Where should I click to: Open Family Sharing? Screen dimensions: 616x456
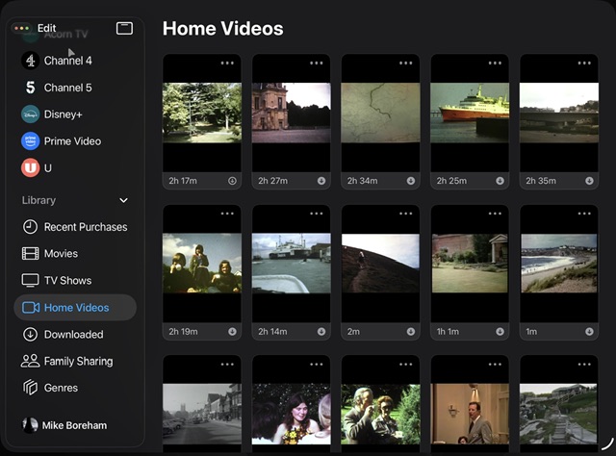pos(78,361)
